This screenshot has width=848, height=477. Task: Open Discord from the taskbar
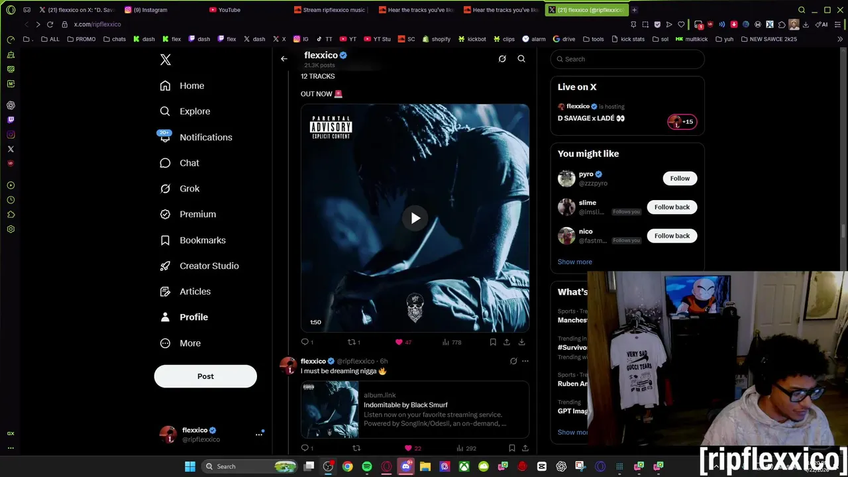(x=406, y=466)
